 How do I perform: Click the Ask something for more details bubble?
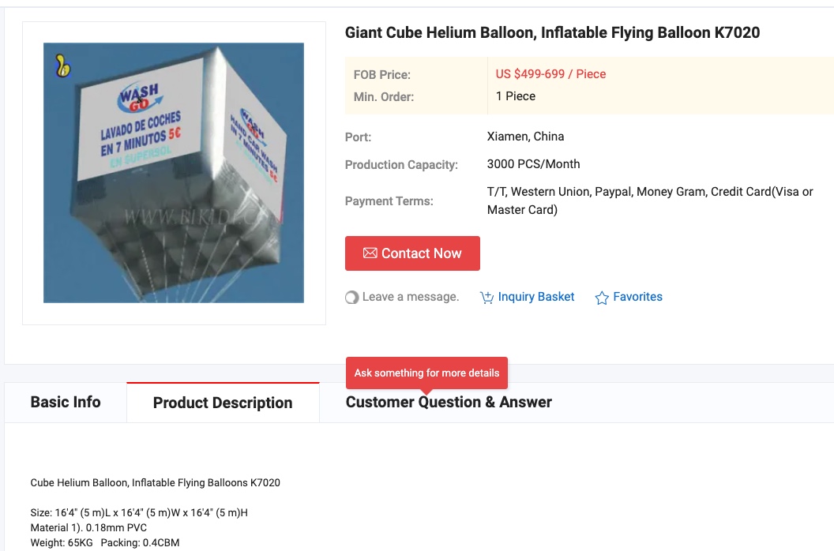(426, 373)
